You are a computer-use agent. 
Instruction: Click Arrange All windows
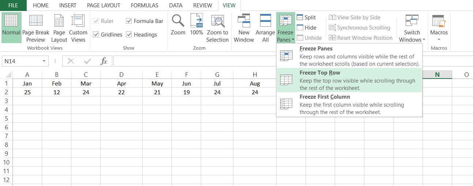click(x=265, y=28)
